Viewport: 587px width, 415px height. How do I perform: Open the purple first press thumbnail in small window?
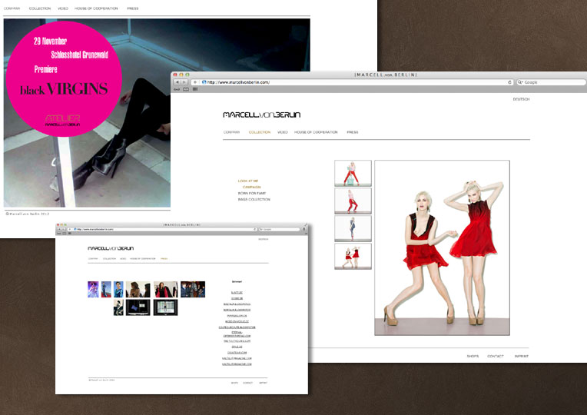click(93, 289)
